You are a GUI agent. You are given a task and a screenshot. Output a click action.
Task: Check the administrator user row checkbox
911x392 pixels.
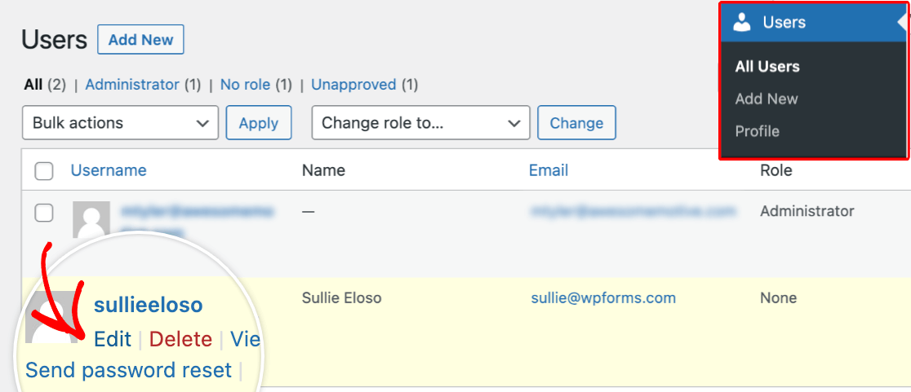(x=44, y=213)
